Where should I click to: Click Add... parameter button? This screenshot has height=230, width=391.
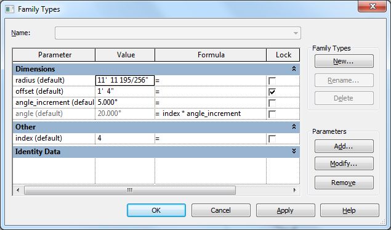344,146
